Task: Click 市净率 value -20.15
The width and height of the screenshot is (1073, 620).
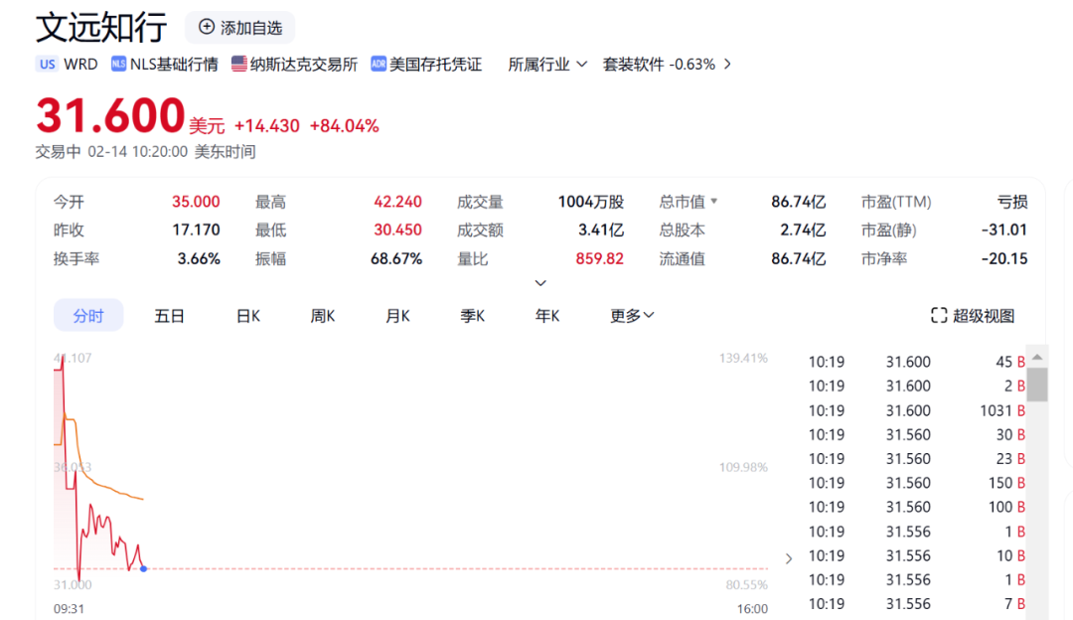Action: pos(1004,258)
